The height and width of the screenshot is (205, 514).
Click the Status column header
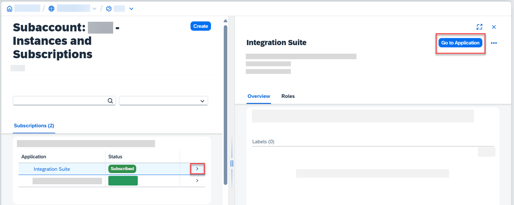coord(115,157)
